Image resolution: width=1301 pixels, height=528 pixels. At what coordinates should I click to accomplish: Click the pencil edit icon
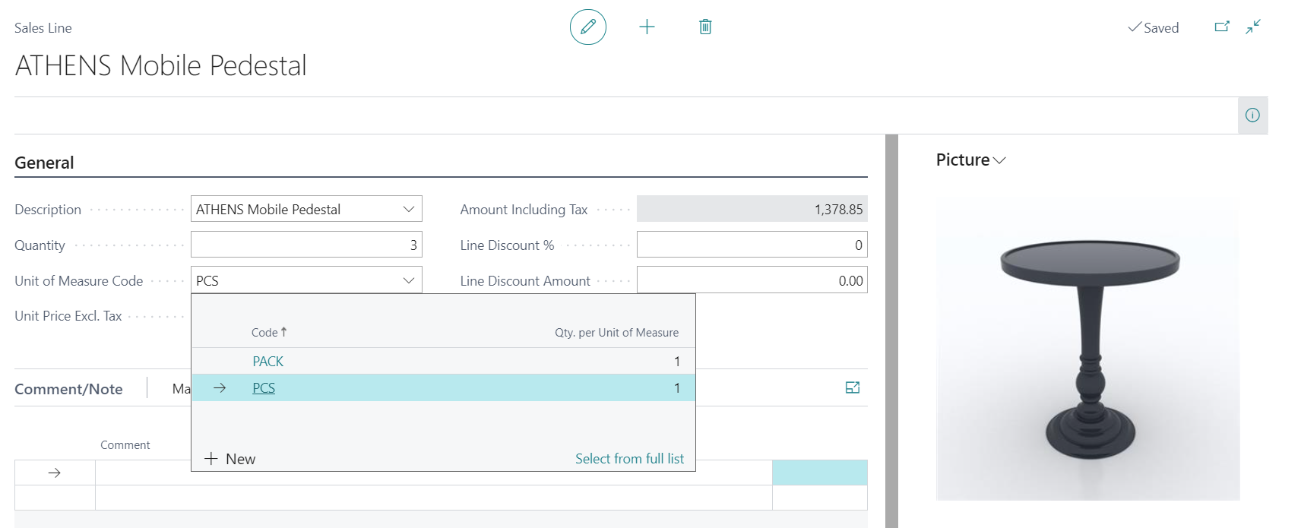(x=588, y=27)
